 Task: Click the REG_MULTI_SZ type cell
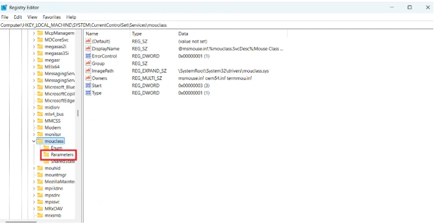tap(147, 78)
